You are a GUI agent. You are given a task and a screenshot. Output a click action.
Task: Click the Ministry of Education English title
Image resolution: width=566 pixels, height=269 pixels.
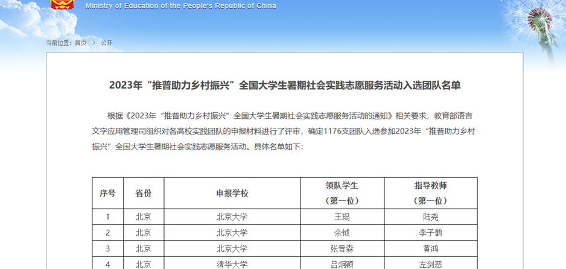pos(181,6)
